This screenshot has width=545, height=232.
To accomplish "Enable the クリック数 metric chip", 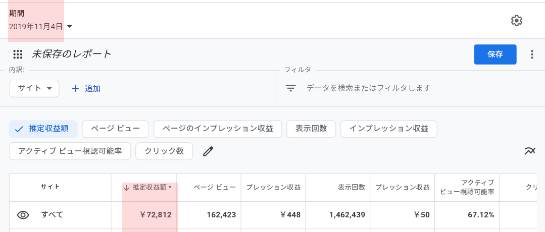I will pos(164,151).
